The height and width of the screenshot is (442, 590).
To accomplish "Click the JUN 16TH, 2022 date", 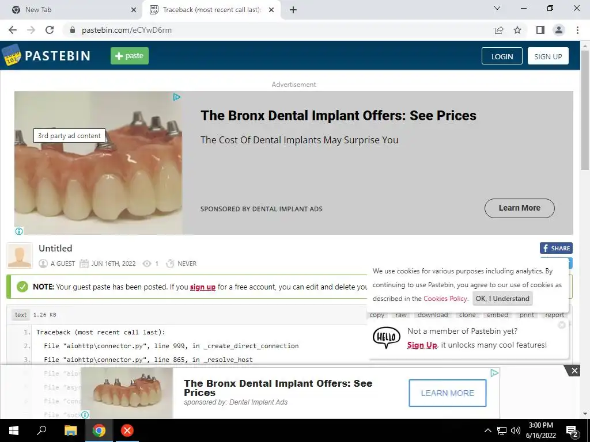I will tap(114, 264).
